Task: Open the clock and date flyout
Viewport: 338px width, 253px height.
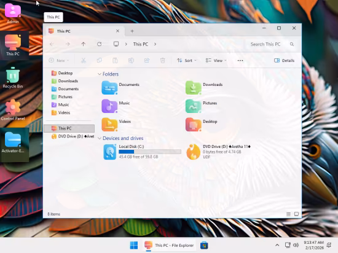Action: point(313,245)
